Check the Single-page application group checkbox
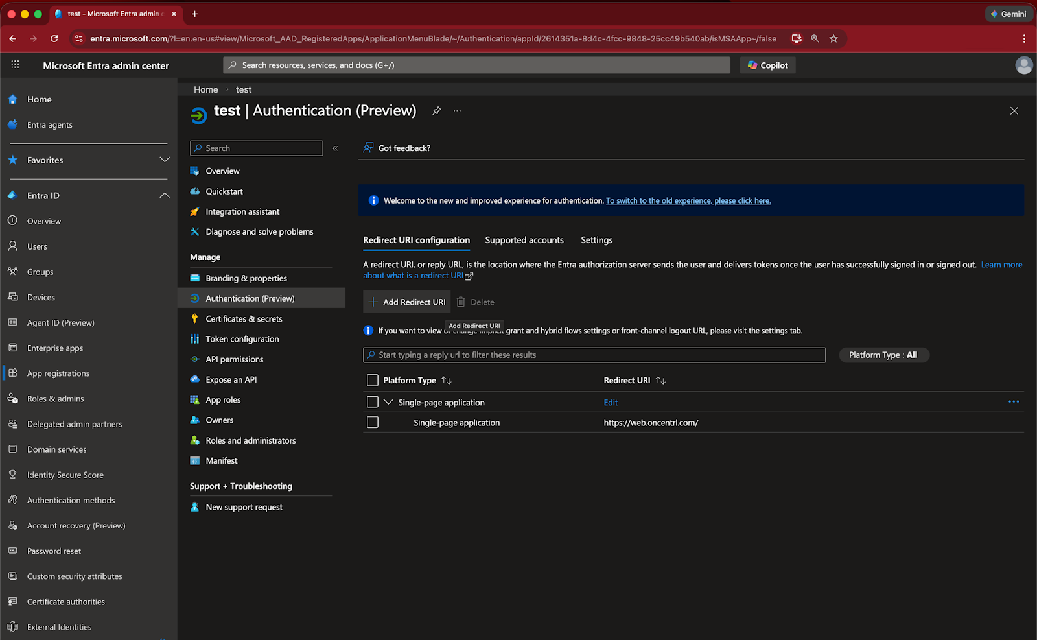Screen dimensions: 1037x640 373,402
